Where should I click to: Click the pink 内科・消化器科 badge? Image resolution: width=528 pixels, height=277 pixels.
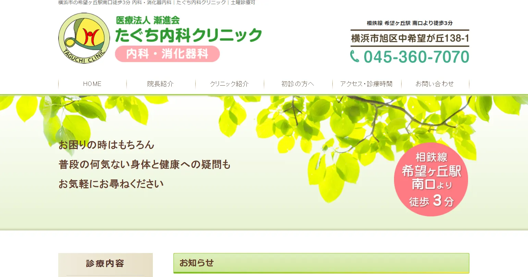(x=167, y=54)
